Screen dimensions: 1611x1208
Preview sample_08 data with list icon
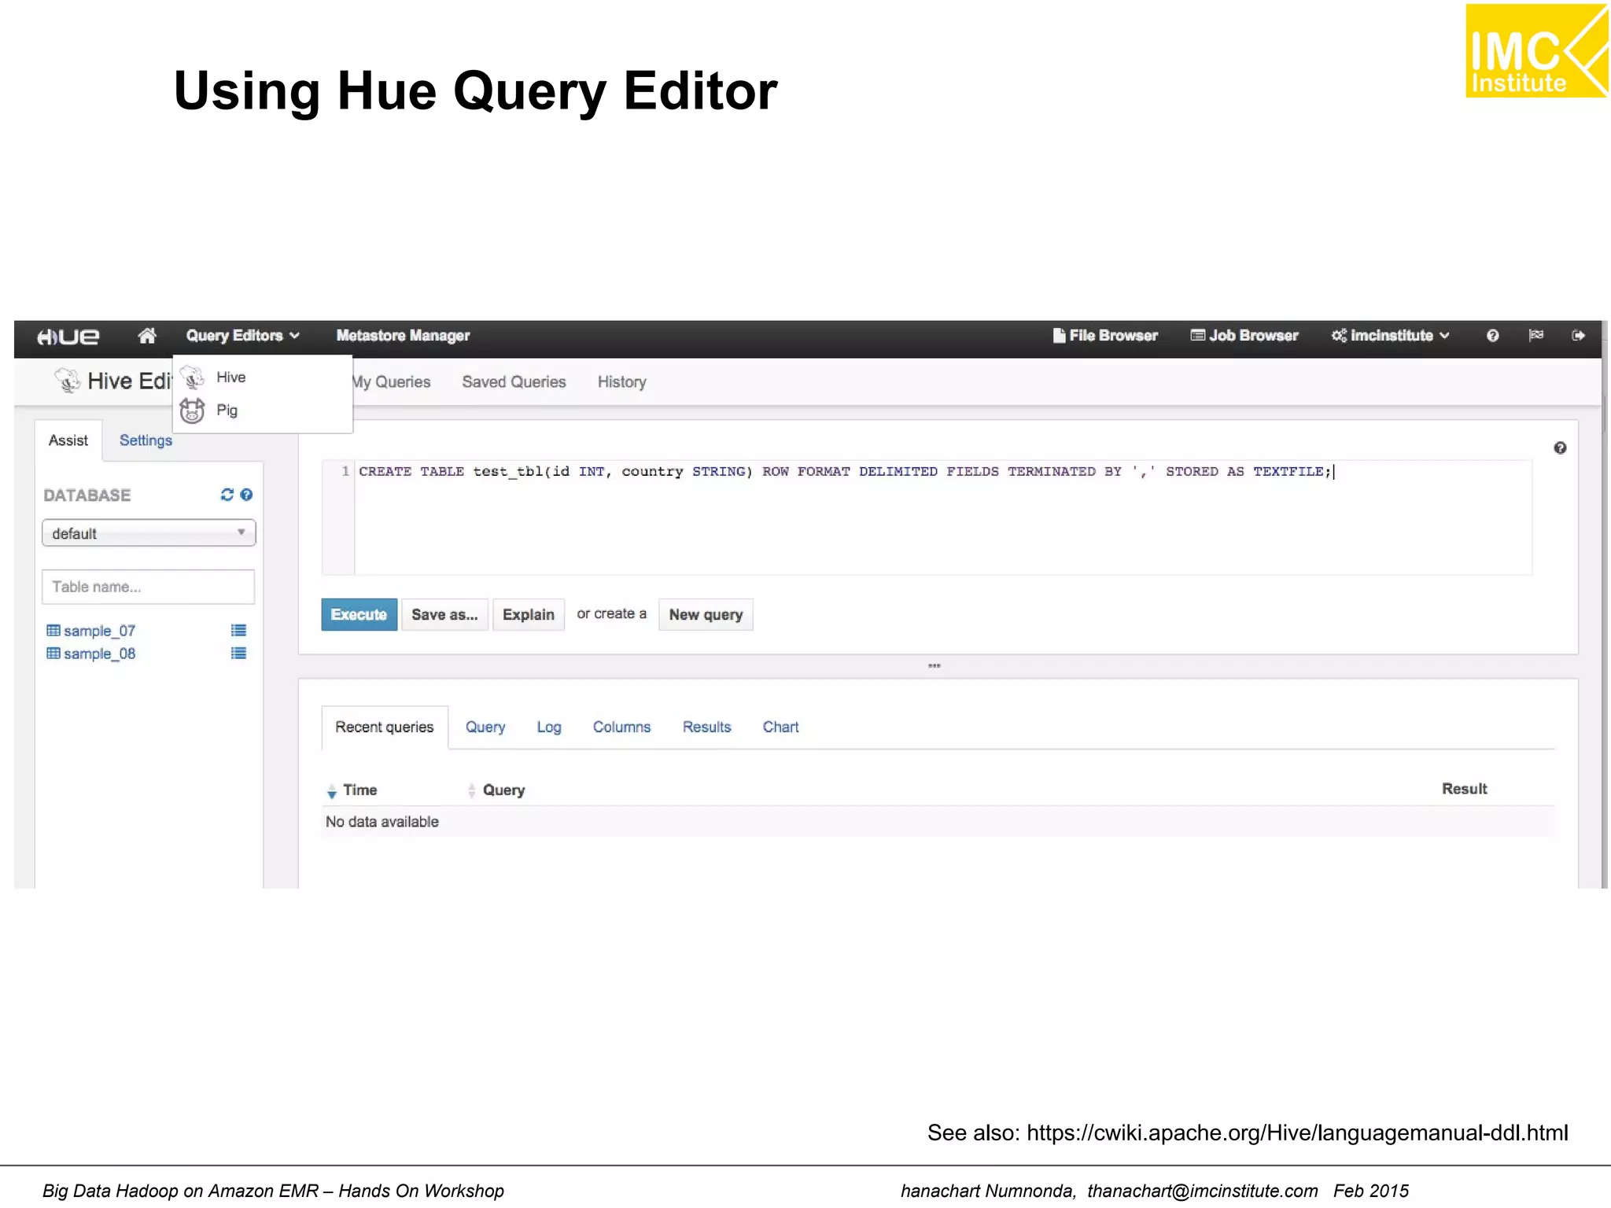(238, 653)
